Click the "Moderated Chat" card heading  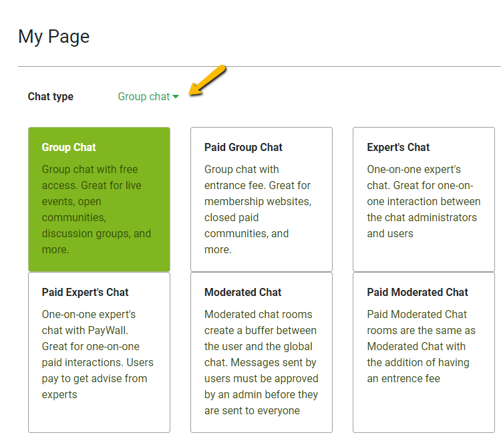point(242,293)
